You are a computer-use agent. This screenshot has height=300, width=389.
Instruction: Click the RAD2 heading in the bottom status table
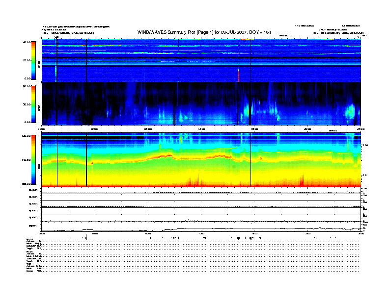point(30,239)
